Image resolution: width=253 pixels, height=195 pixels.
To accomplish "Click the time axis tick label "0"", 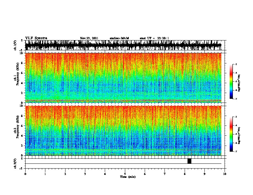I will point(25,174).
